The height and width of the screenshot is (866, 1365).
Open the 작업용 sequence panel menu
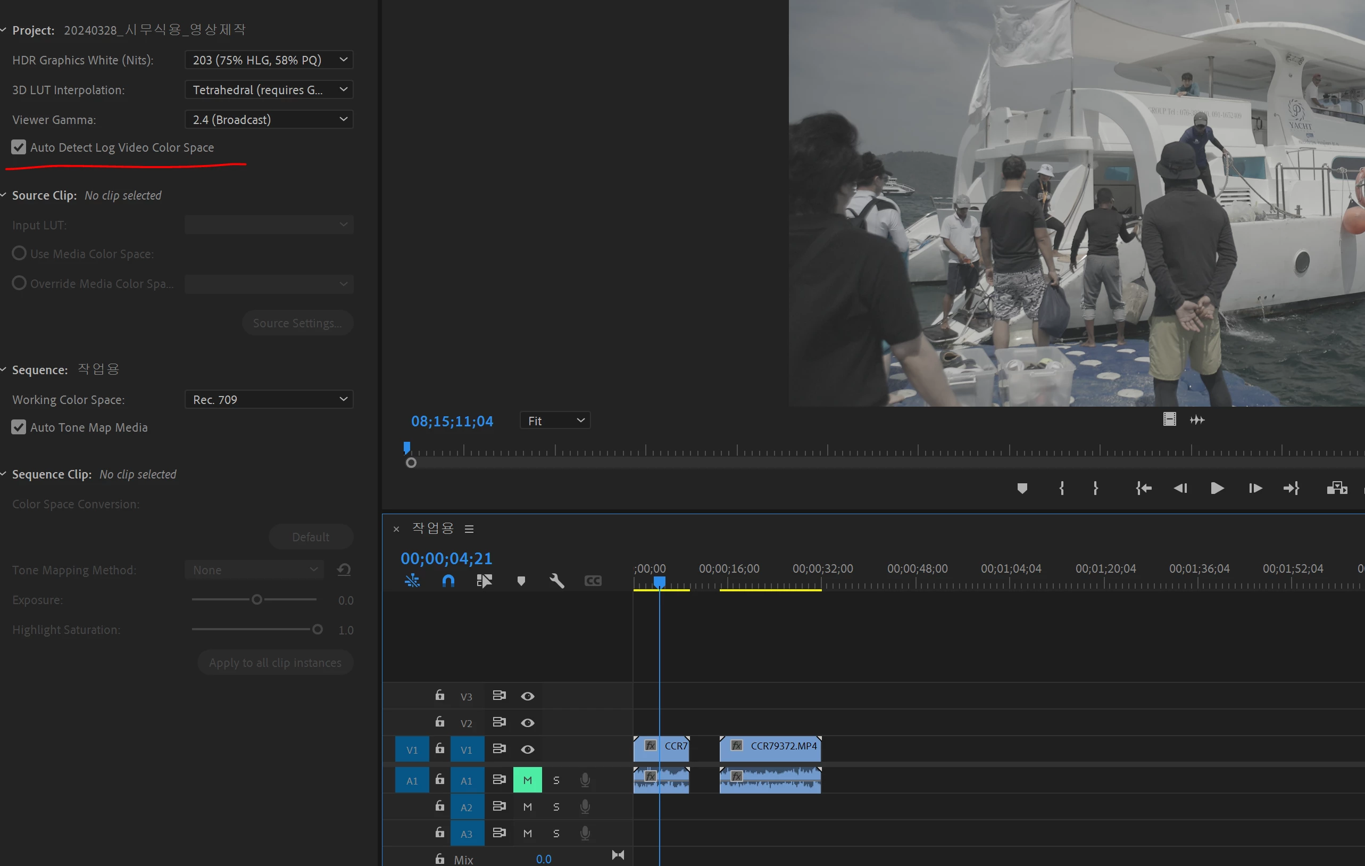click(x=469, y=529)
